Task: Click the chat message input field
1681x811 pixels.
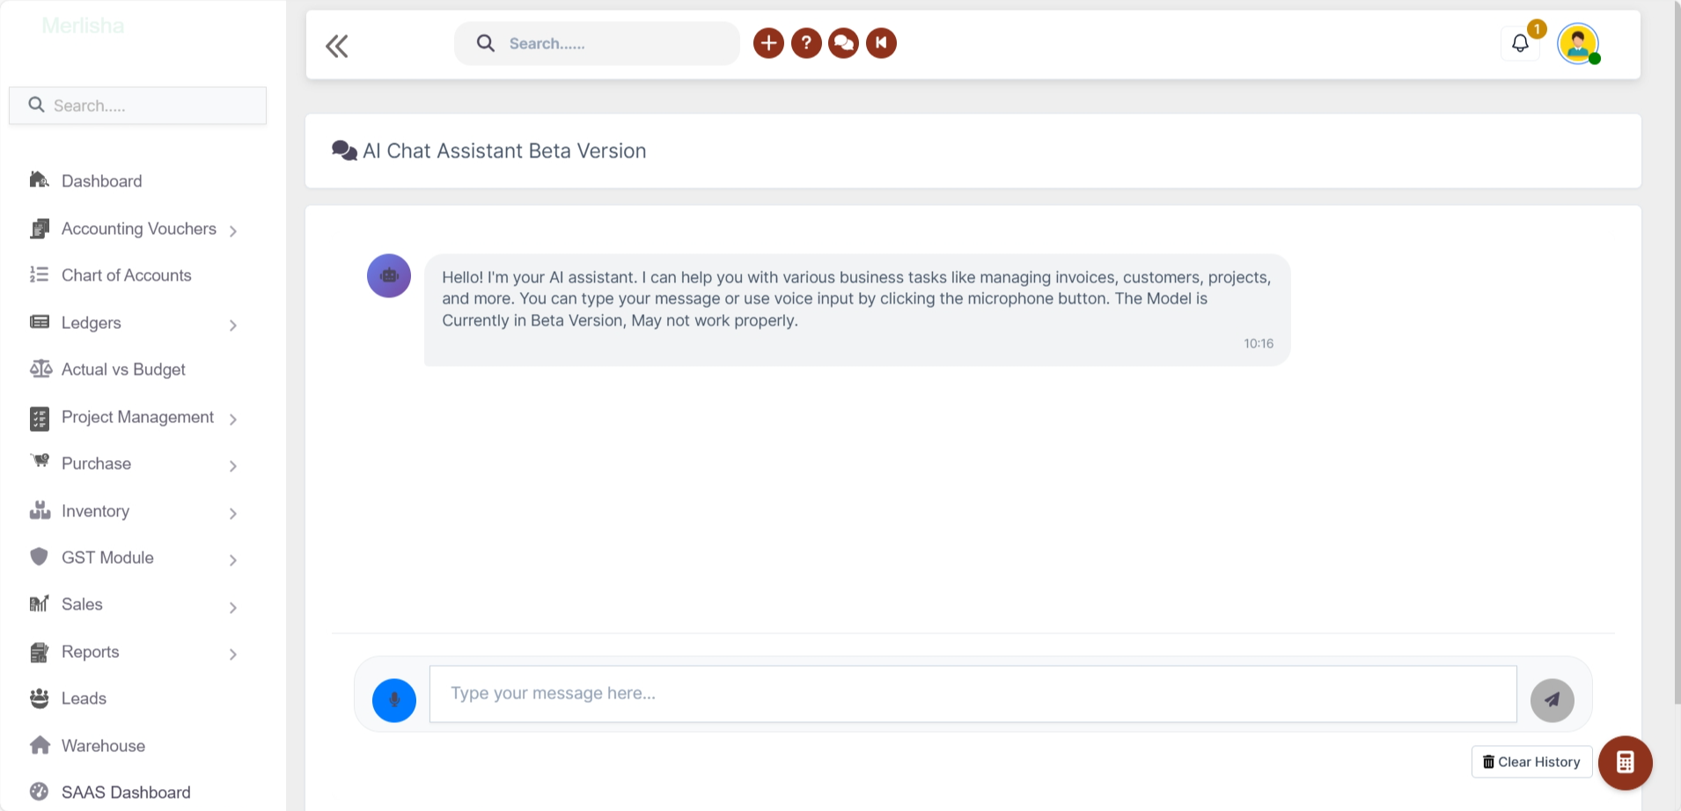Action: pos(973,694)
